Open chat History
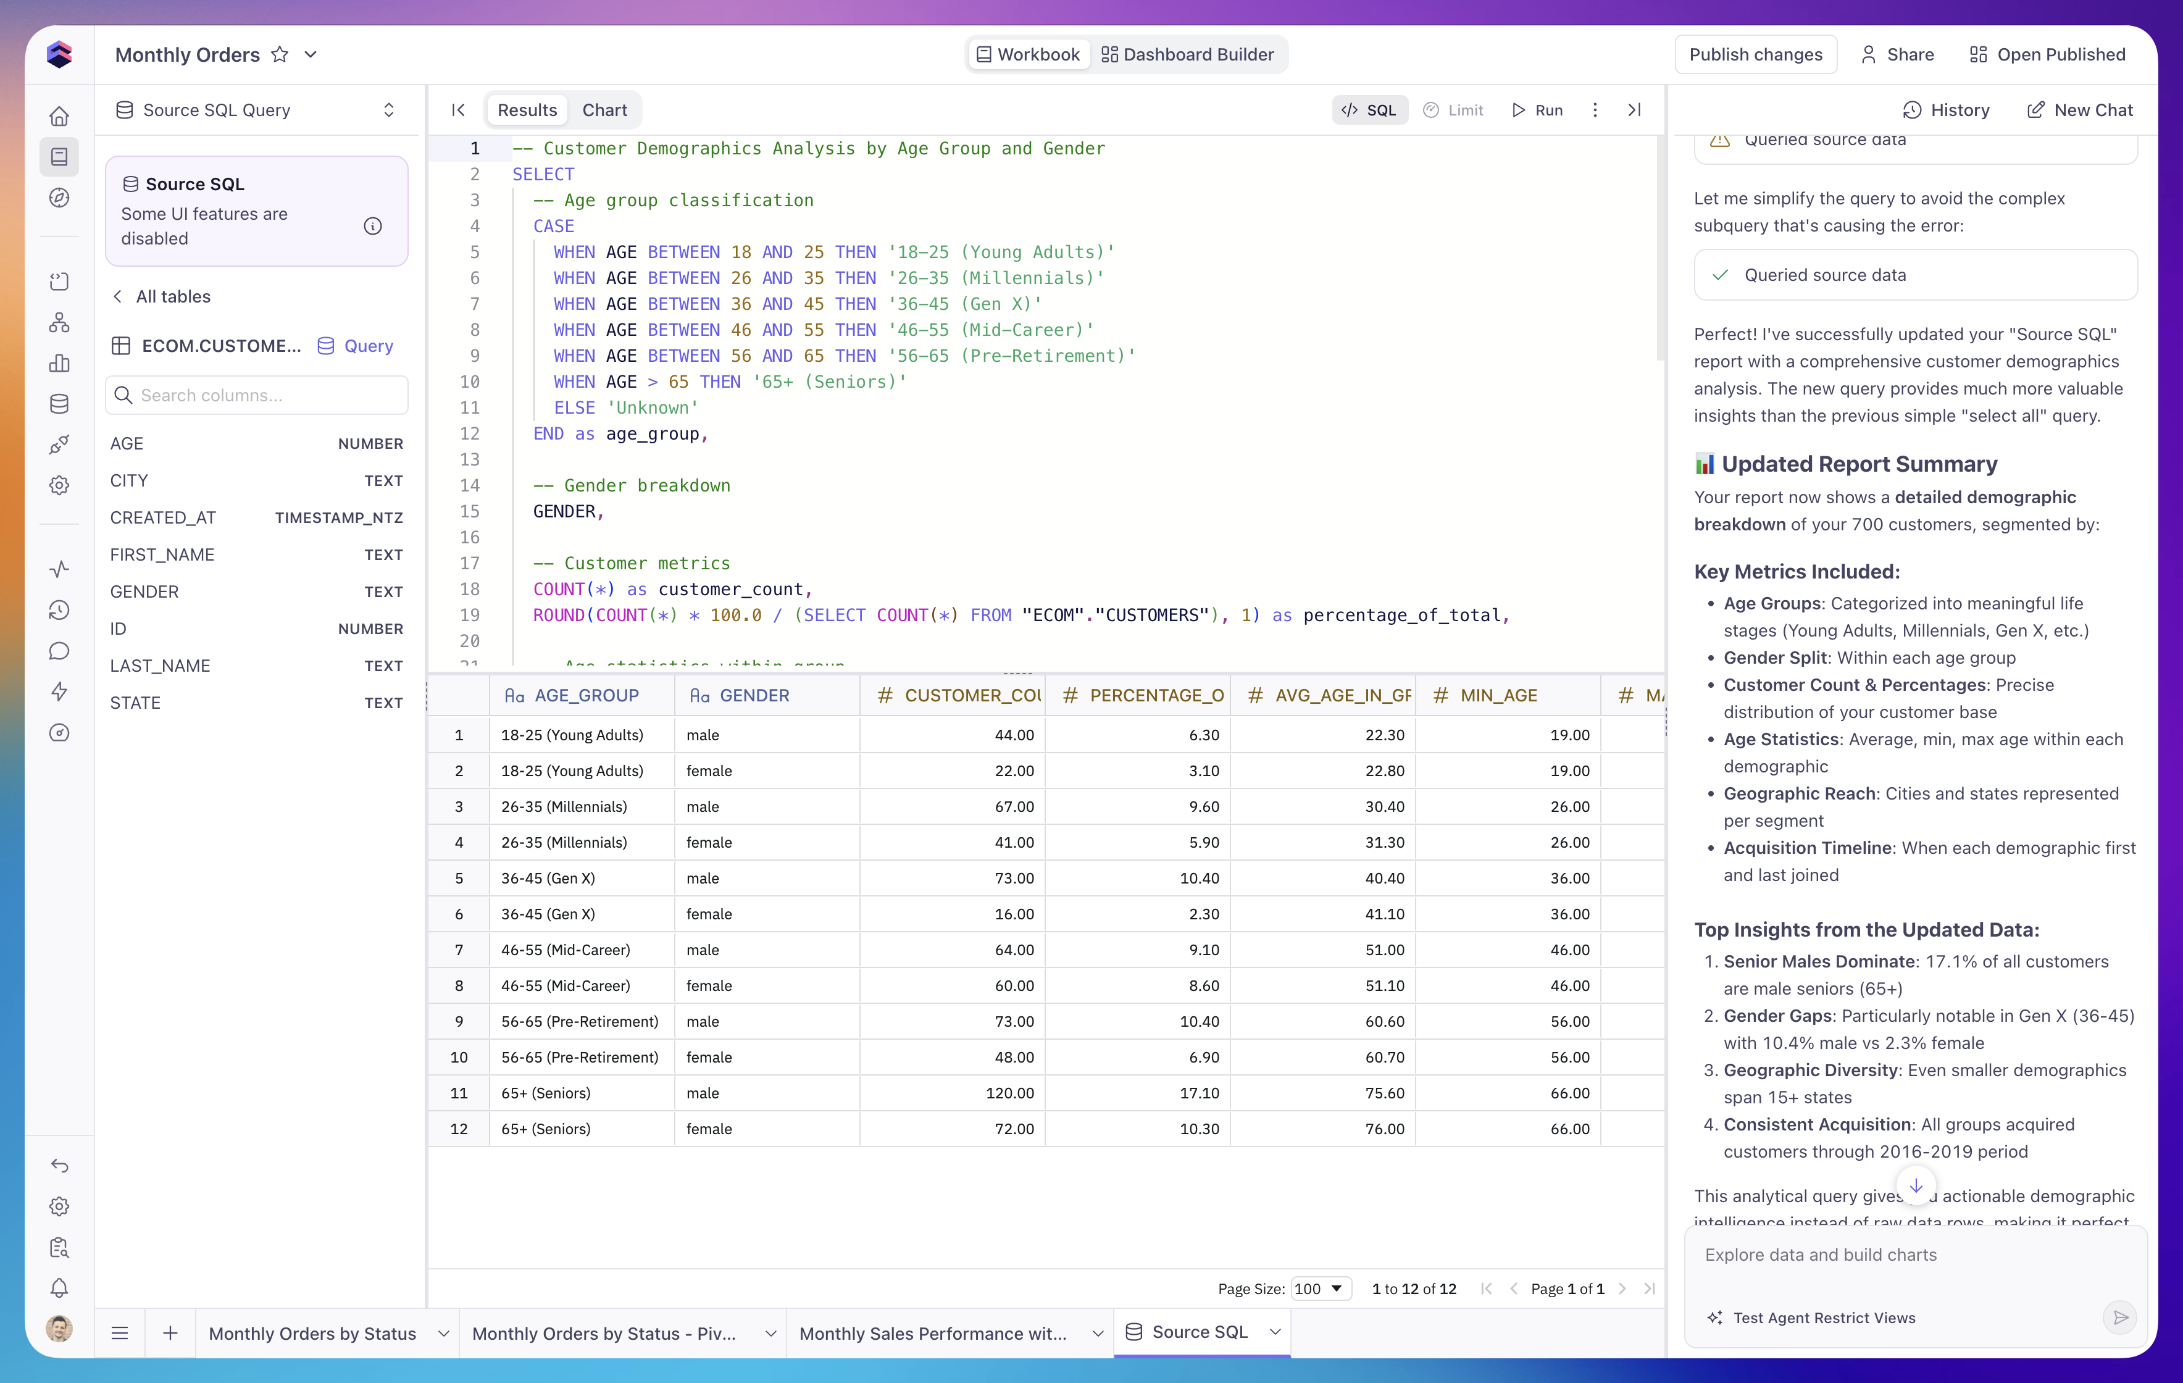Viewport: 2183px width, 1383px height. tap(1945, 110)
